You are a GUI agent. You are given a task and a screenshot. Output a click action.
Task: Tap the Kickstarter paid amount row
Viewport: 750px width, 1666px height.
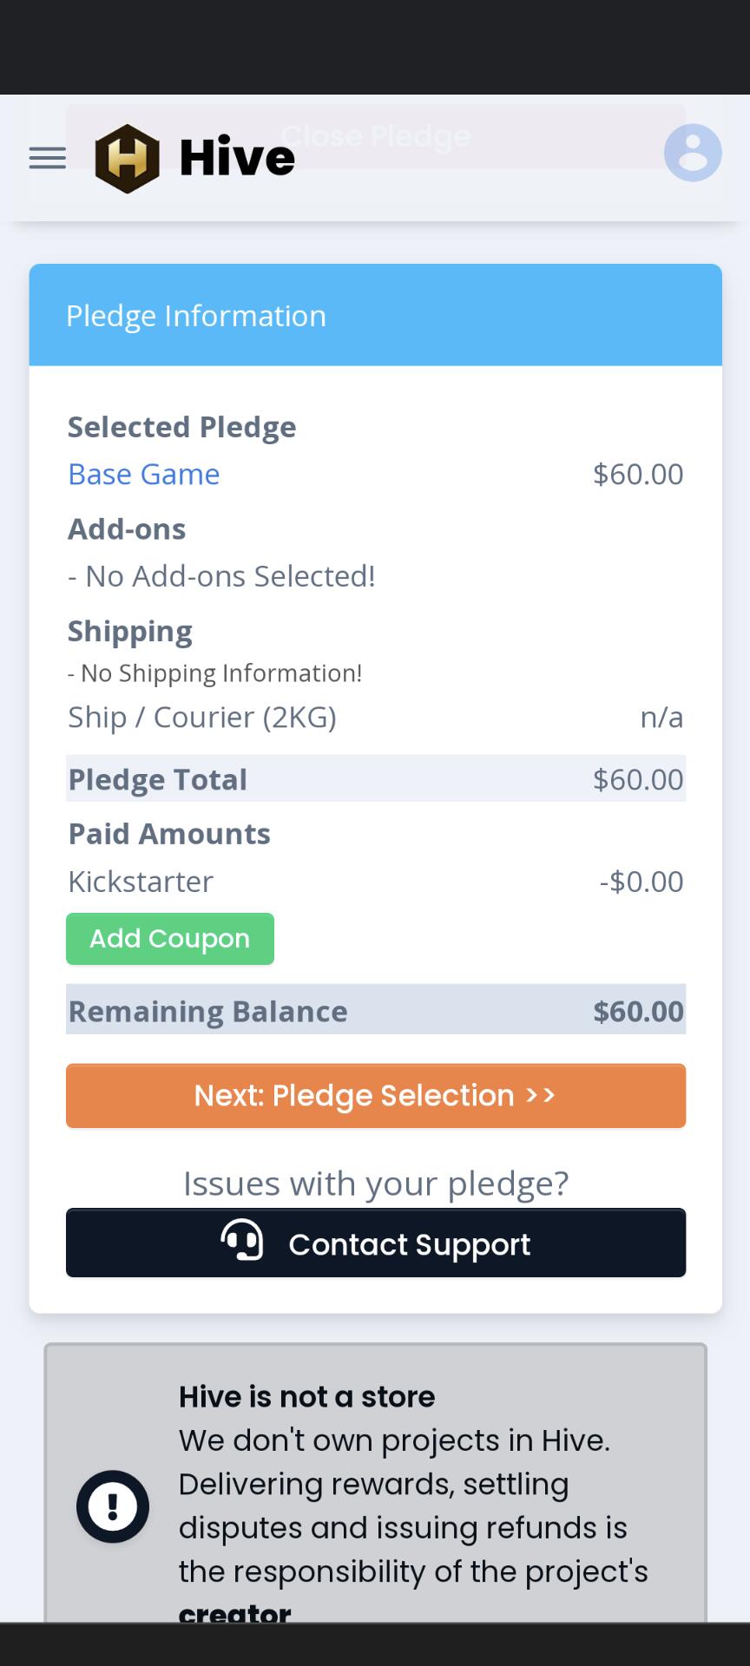pos(376,882)
